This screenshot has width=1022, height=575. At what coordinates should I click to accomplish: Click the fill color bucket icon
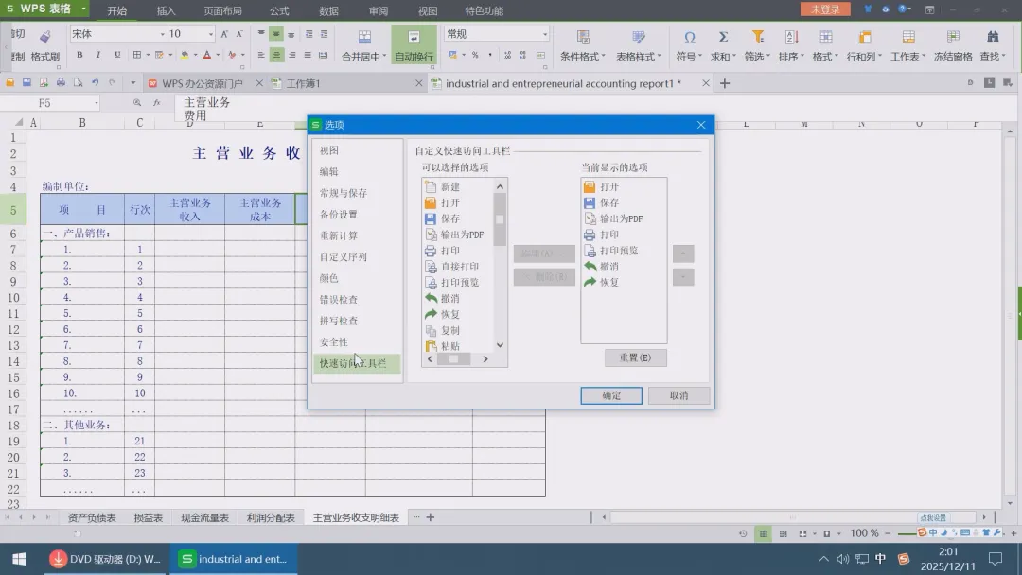click(x=185, y=55)
